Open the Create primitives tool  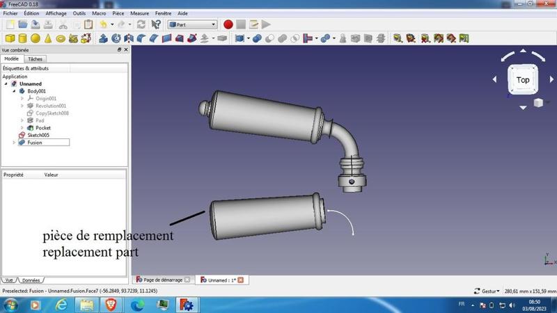tap(74, 38)
